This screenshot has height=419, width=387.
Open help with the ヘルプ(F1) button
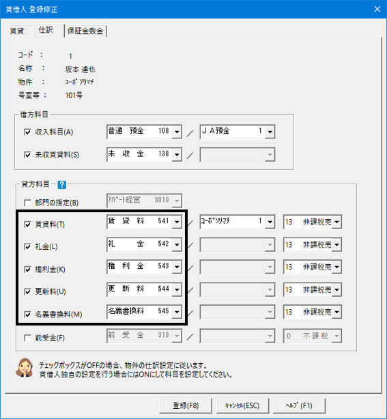click(299, 405)
